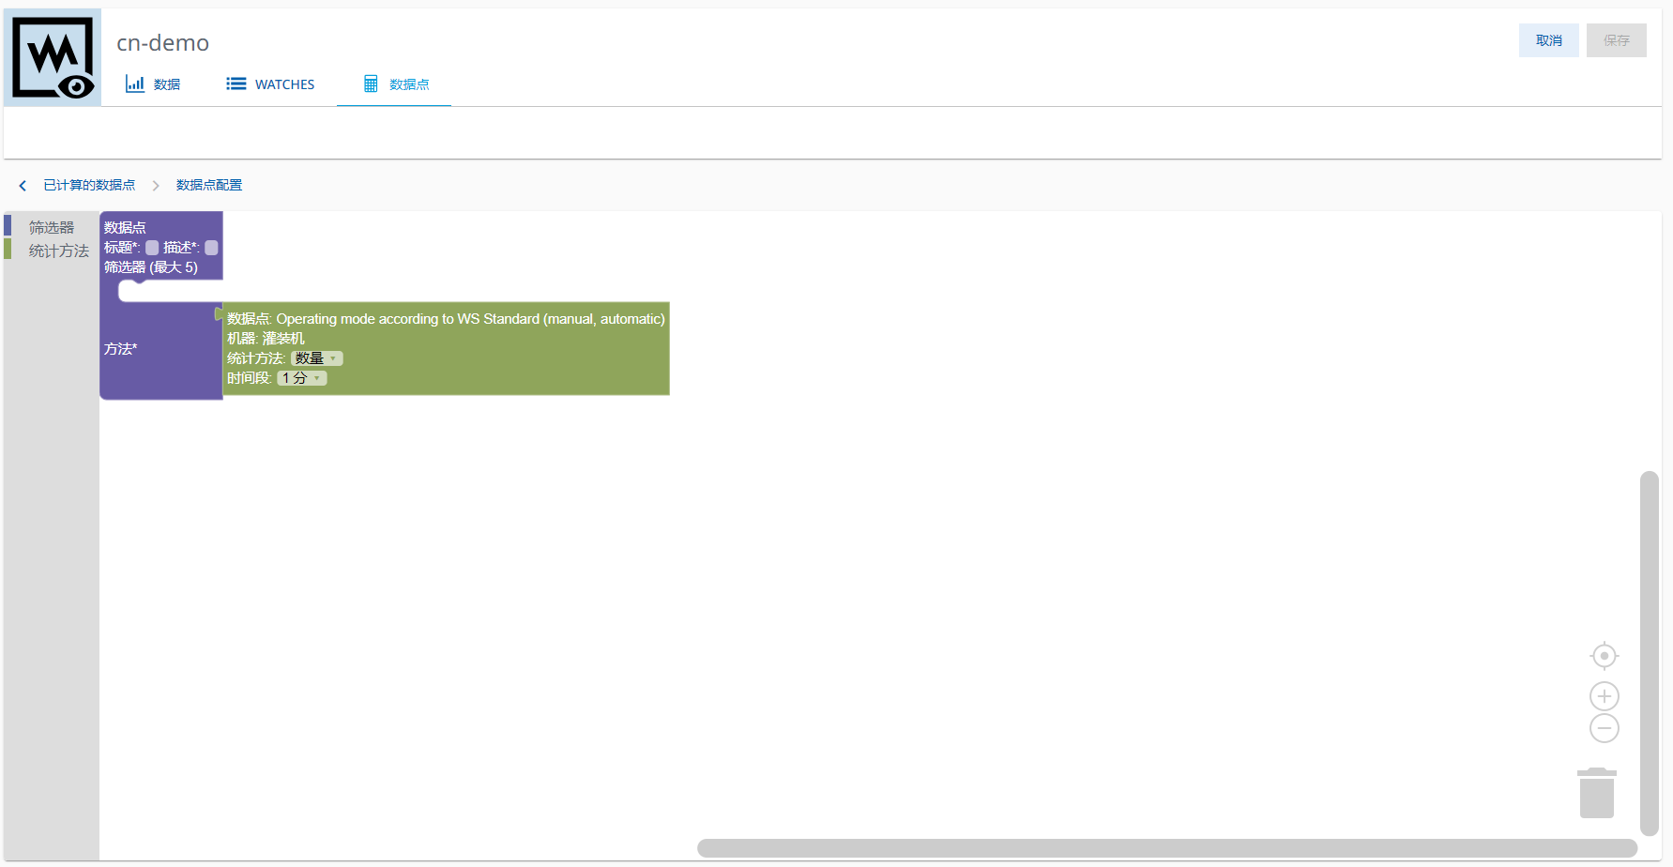
Task: Click the bar chart icon beside 数据
Action: pyautogui.click(x=135, y=84)
